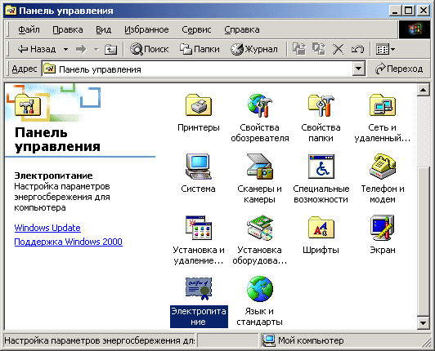Toggle the Папки folders pane button
The height and width of the screenshot is (351, 435).
click(x=200, y=49)
